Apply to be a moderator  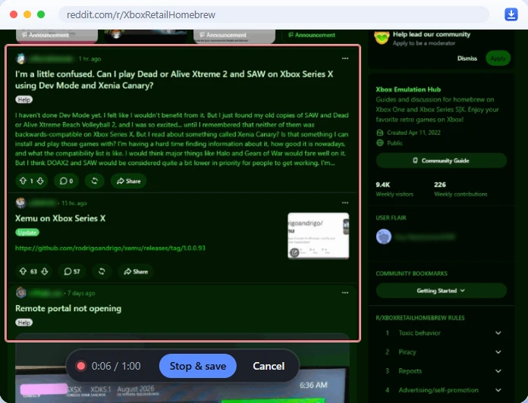[x=498, y=58]
